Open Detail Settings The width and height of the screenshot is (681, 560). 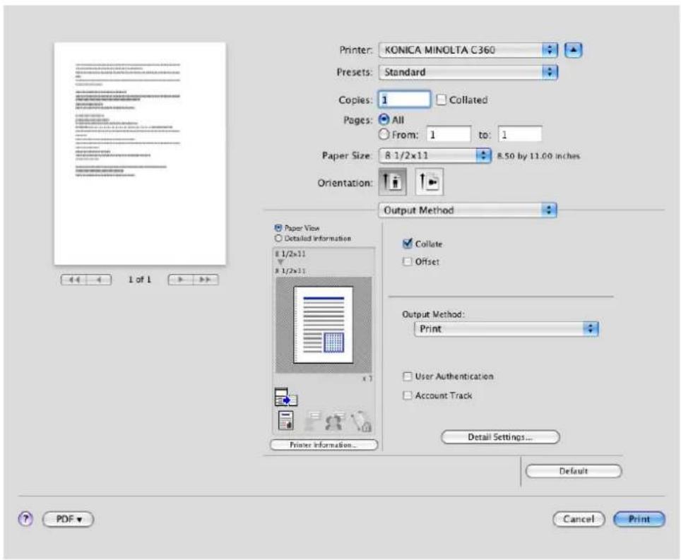point(500,436)
